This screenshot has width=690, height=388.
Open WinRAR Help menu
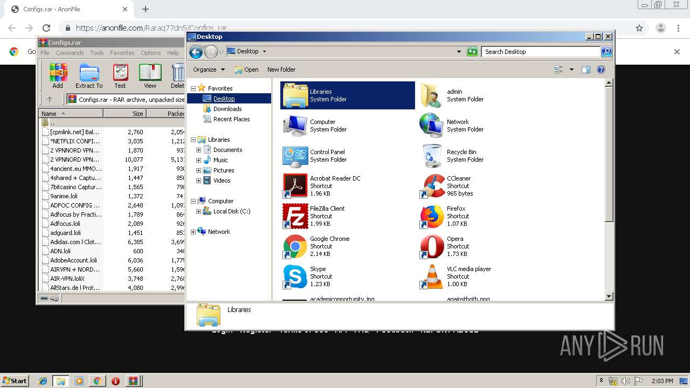click(x=172, y=53)
